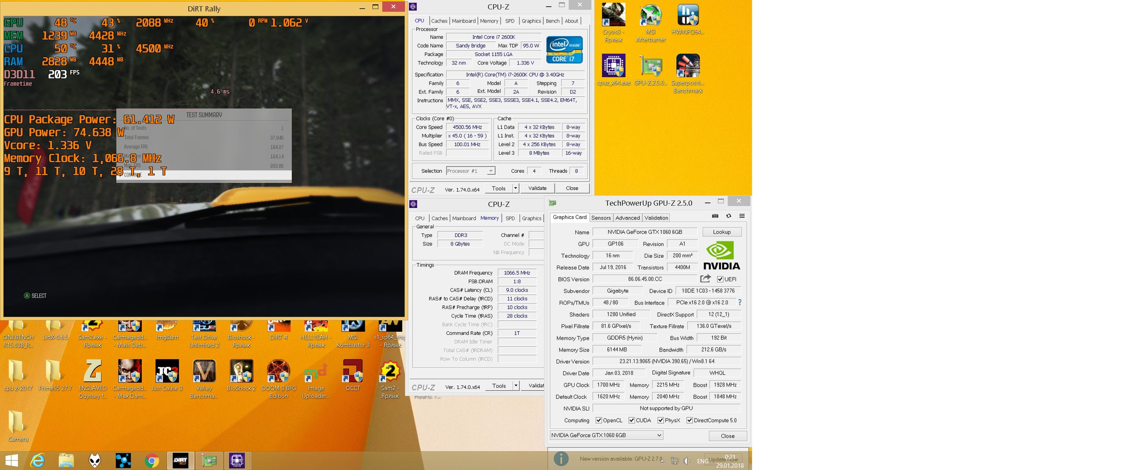Open GPU-Z.2.5.0 desktop icon
1128x470 pixels.
tap(651, 70)
